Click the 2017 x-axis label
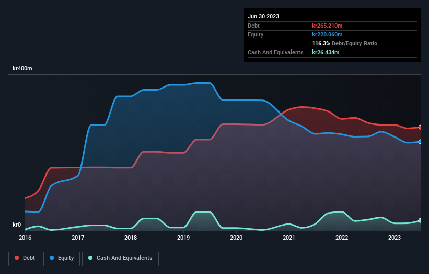This screenshot has height=274, width=429. click(x=78, y=238)
